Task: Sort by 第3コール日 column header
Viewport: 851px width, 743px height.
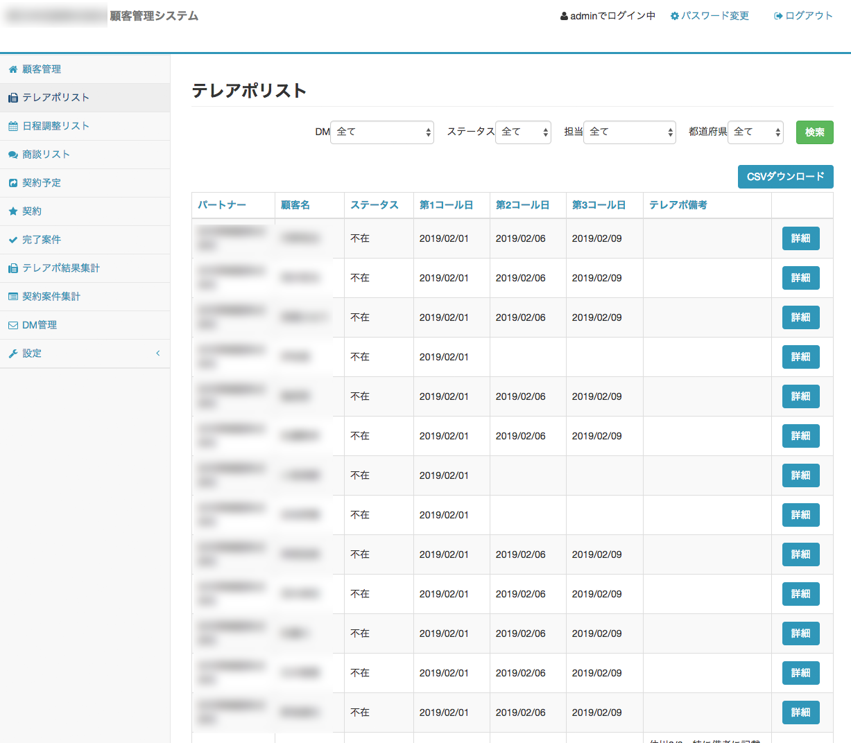Action: pyautogui.click(x=599, y=205)
